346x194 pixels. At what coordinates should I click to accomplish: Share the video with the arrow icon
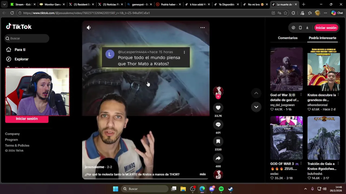pyautogui.click(x=218, y=158)
